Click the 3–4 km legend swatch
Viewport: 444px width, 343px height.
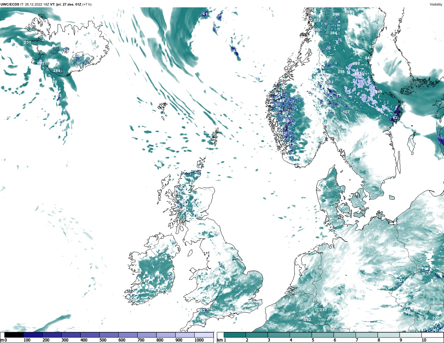pos(279,335)
